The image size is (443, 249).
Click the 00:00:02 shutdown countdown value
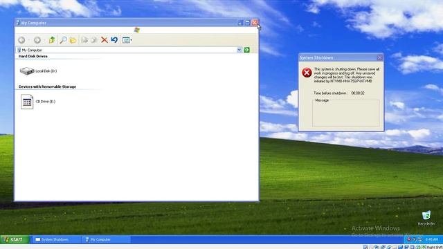point(358,93)
